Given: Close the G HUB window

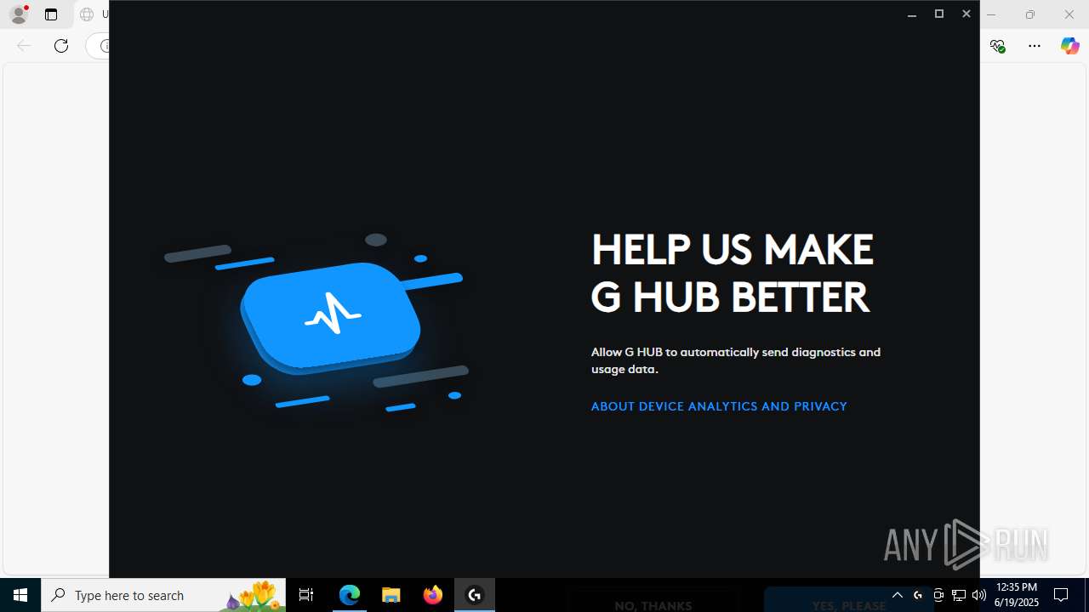Looking at the screenshot, I should point(966,14).
